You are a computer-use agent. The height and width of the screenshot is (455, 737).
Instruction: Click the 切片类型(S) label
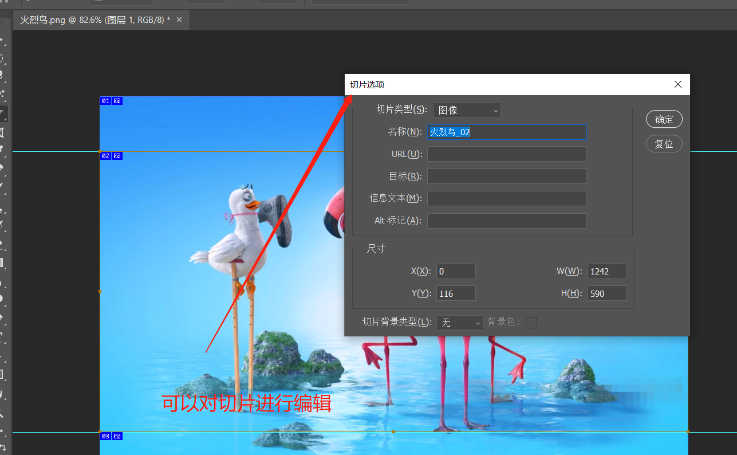click(x=401, y=109)
